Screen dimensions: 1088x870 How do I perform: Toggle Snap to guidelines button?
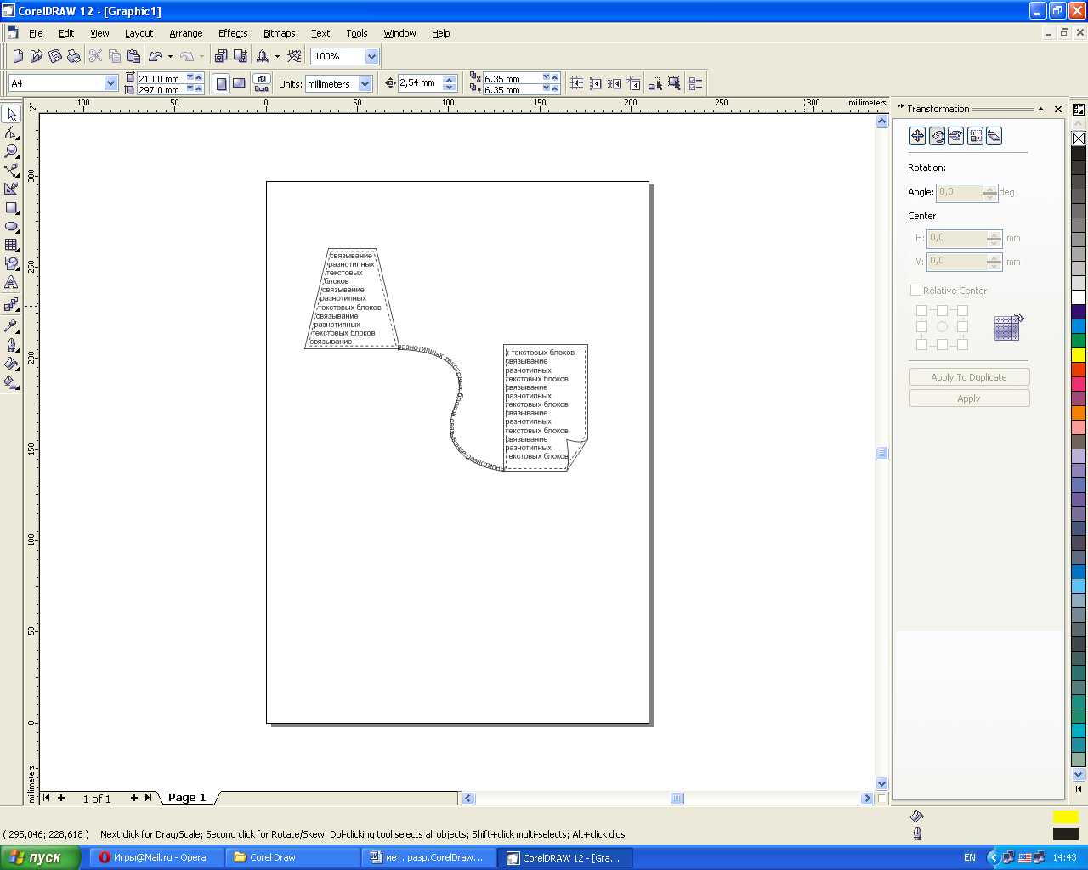(x=596, y=83)
